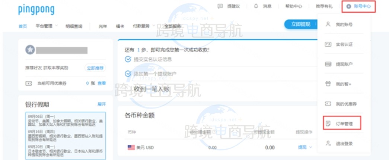Click 查看 to view coupons
Viewport: 389px width, 160px height.
[x=102, y=83]
